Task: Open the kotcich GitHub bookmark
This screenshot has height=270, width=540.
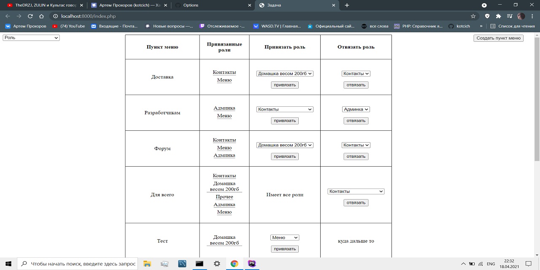Action: 459,26
